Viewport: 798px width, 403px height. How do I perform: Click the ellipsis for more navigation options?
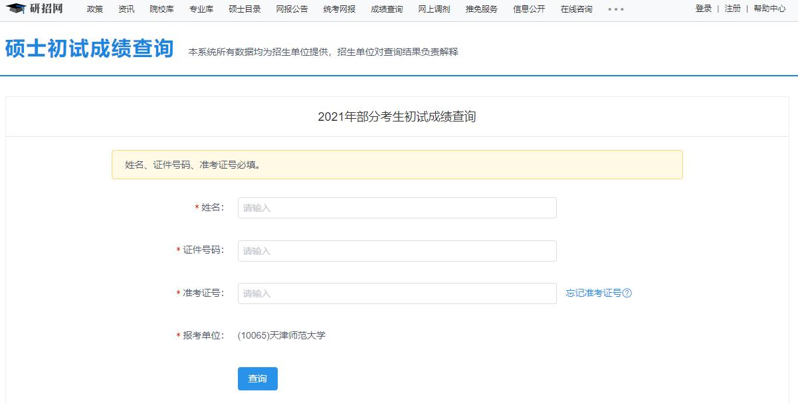pyautogui.click(x=616, y=9)
